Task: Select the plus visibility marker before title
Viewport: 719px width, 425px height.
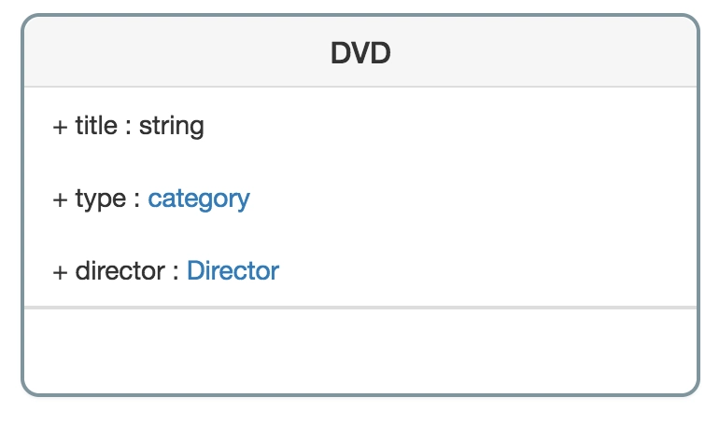Action: point(60,127)
